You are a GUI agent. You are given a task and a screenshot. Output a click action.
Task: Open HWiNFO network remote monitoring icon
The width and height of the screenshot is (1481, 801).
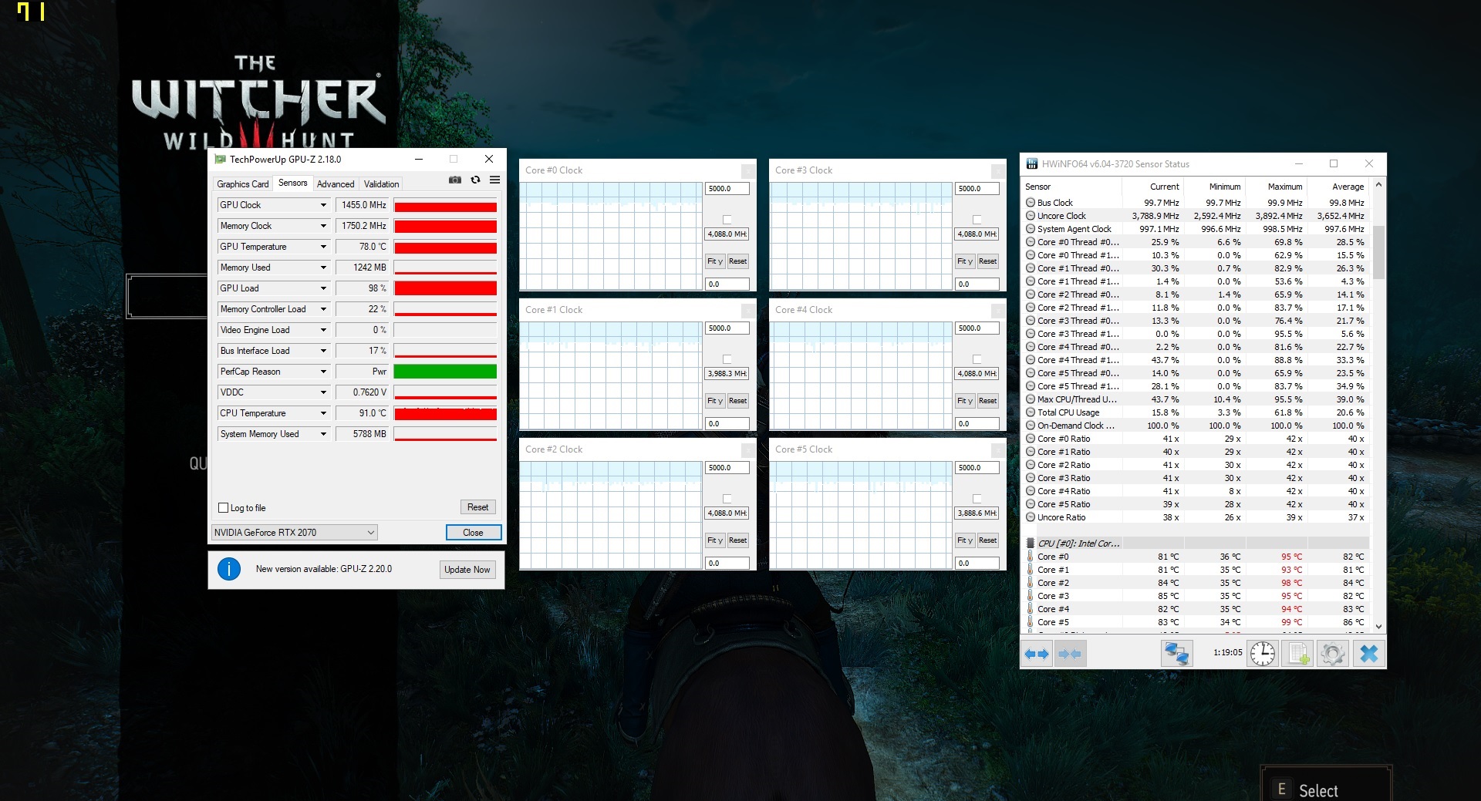1176,654
